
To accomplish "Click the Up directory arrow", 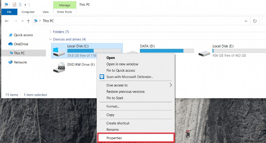I will [x=28, y=21].
